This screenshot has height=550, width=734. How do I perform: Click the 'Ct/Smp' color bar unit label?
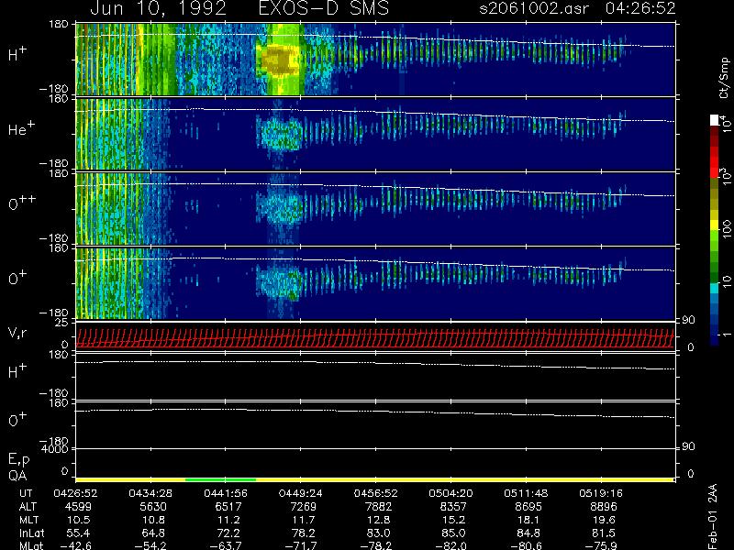(x=724, y=78)
